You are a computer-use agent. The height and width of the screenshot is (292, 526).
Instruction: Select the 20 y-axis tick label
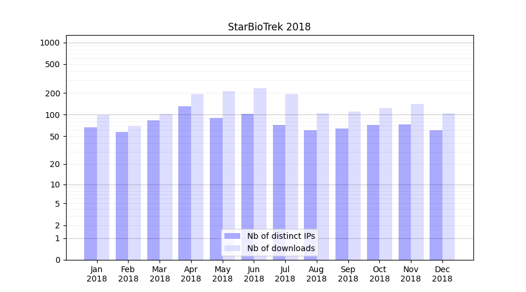55,164
